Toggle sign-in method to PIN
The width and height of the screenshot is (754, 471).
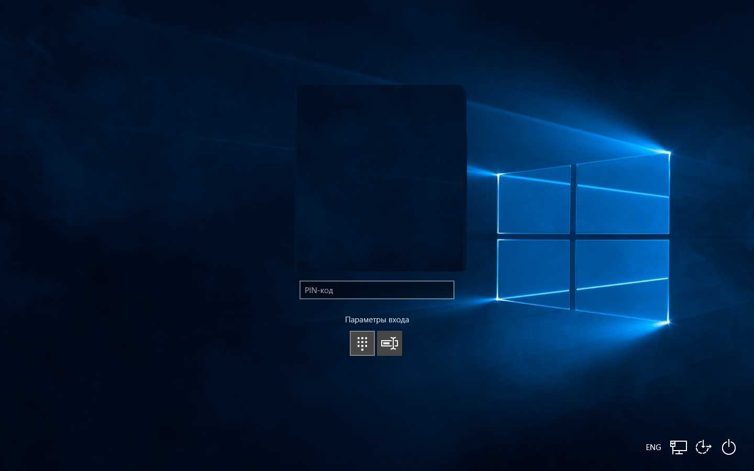(362, 343)
